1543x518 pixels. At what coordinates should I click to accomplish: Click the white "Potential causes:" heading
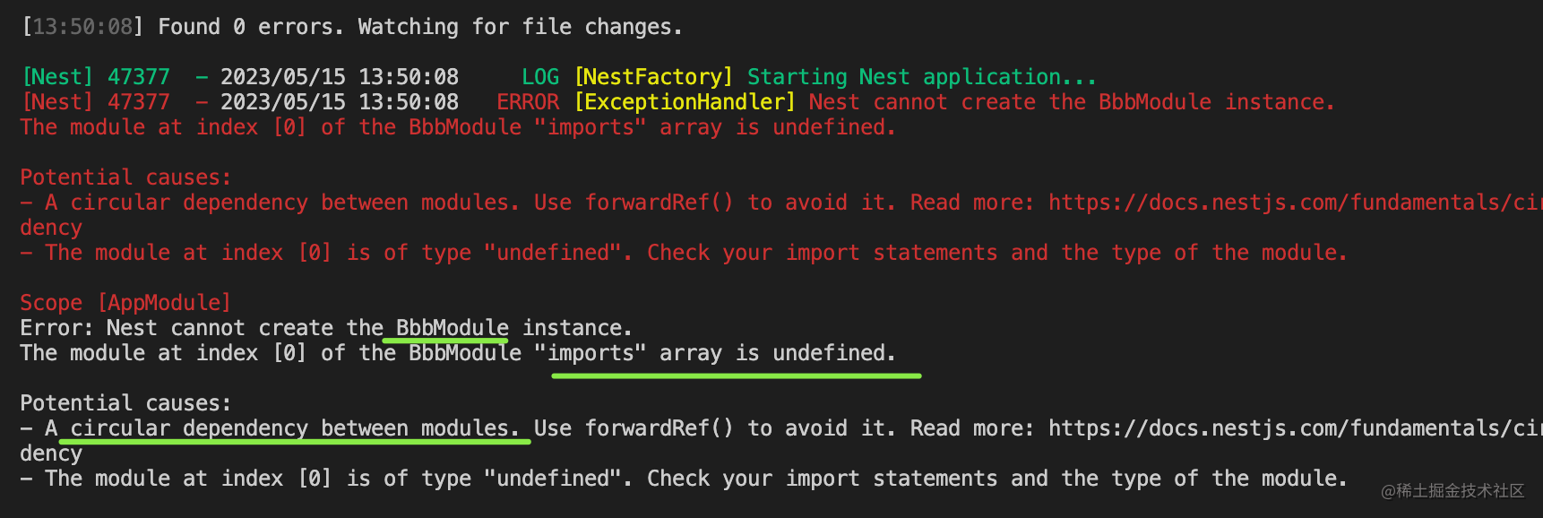coord(125,403)
